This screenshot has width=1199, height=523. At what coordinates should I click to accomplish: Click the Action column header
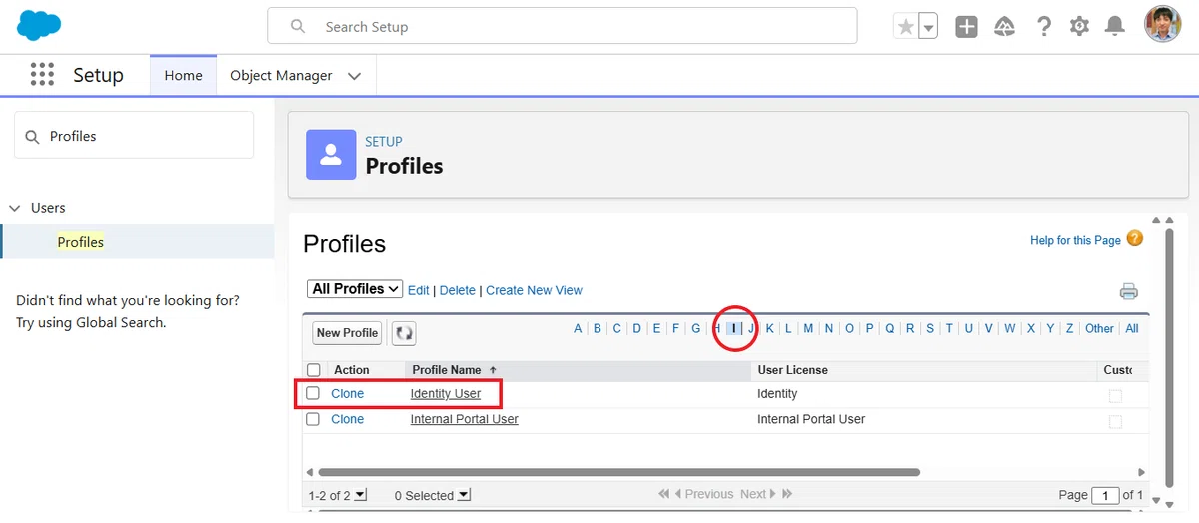pyautogui.click(x=352, y=370)
